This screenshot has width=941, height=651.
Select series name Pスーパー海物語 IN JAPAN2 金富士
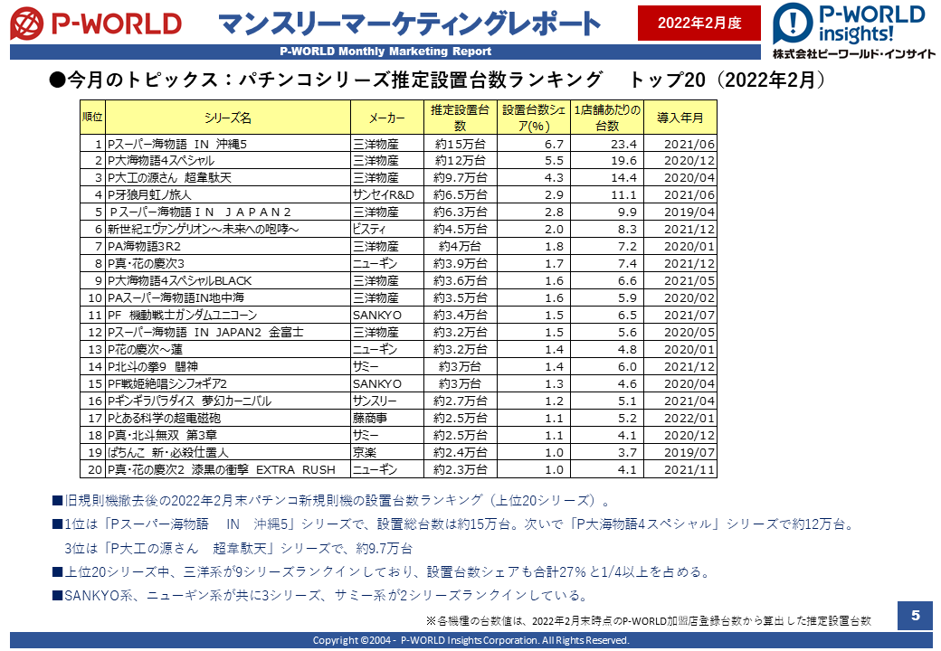point(205,332)
